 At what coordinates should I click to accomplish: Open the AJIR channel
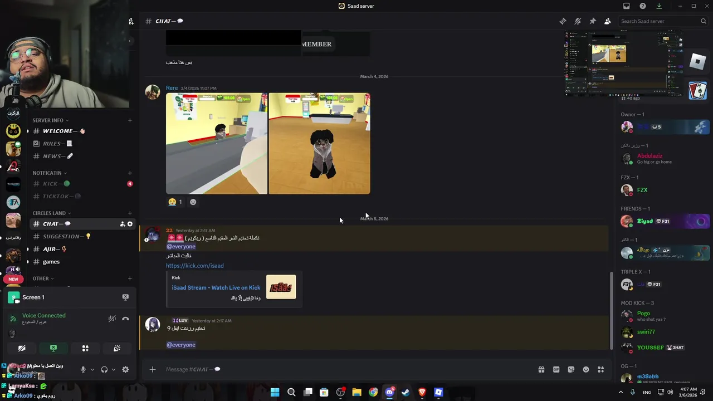click(82, 250)
